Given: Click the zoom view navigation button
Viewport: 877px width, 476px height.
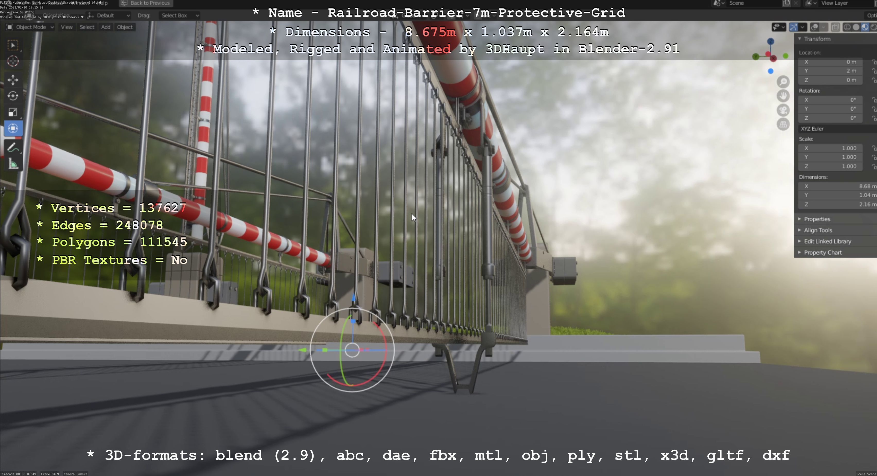Looking at the screenshot, I should [783, 82].
